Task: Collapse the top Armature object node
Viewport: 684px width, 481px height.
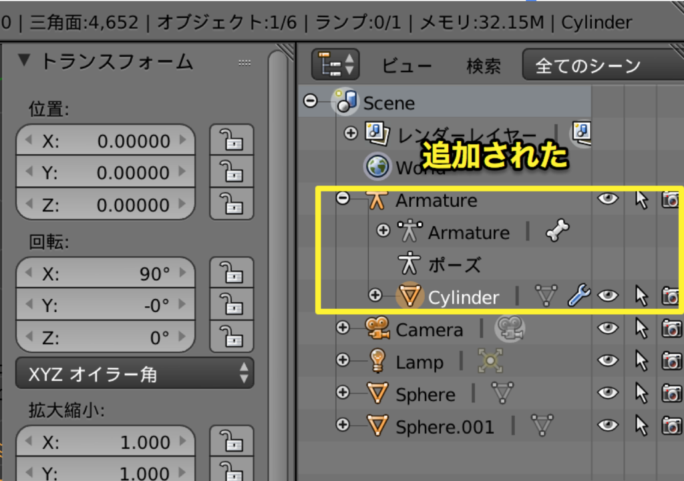Action: point(343,198)
